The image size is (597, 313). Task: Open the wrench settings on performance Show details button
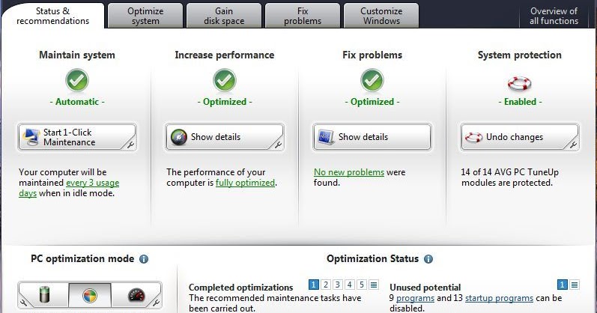pyautogui.click(x=279, y=145)
